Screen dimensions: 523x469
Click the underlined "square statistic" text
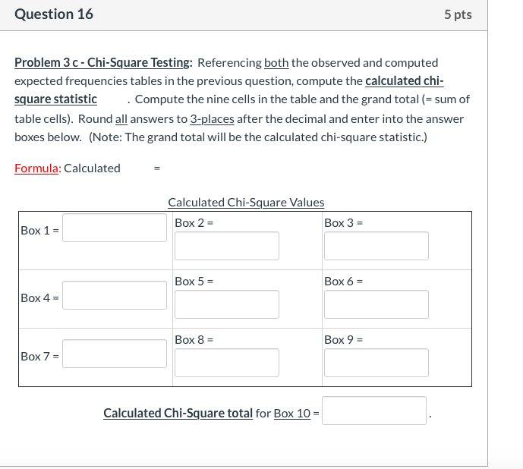55,99
